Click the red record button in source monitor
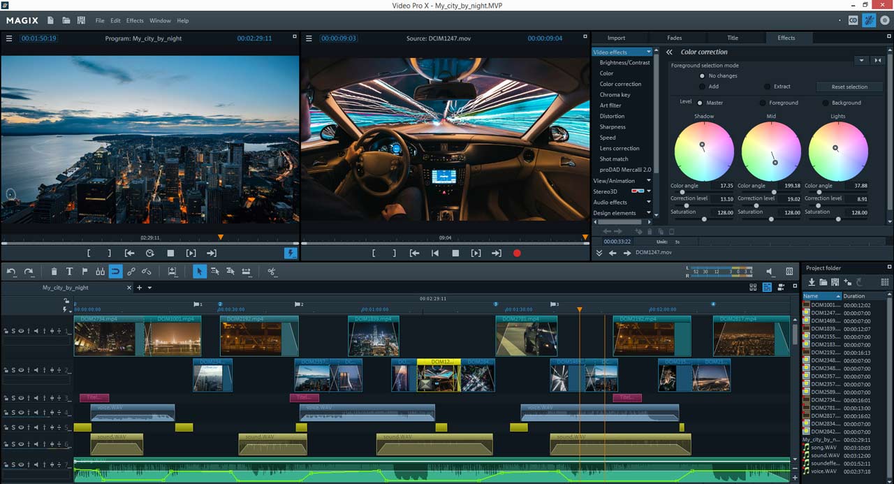This screenshot has width=894, height=484. tap(517, 254)
